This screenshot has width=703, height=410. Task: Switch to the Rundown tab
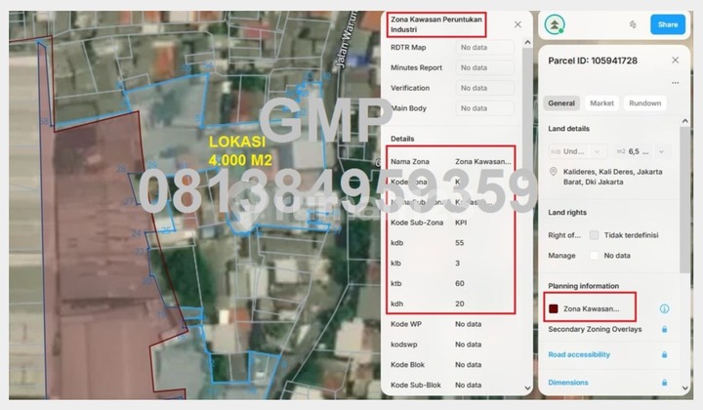[644, 103]
